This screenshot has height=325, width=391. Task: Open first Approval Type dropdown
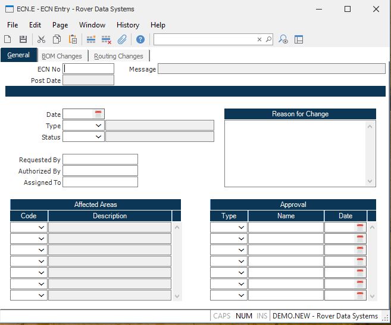[x=242, y=227]
